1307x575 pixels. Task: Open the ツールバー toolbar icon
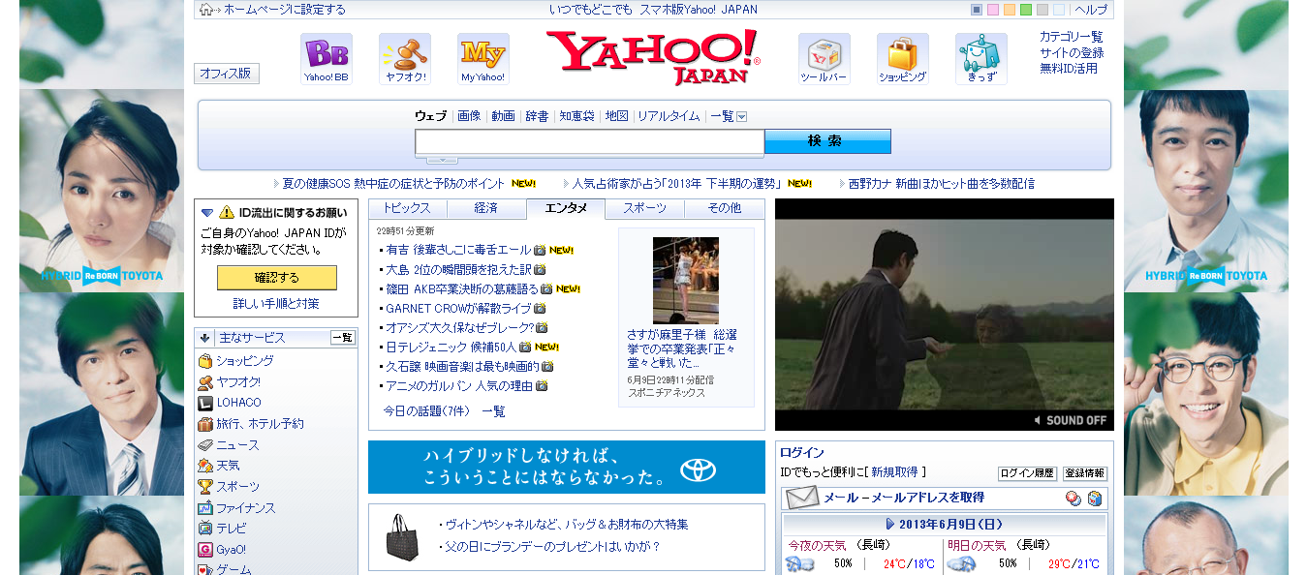(x=825, y=58)
